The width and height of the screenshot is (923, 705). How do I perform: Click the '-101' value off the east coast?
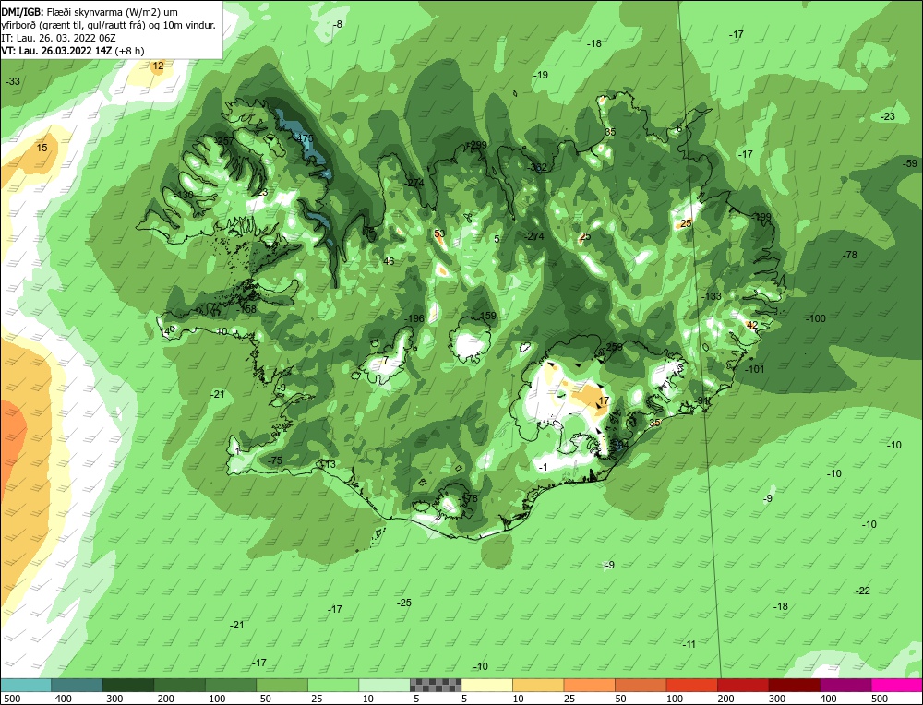coord(754,369)
